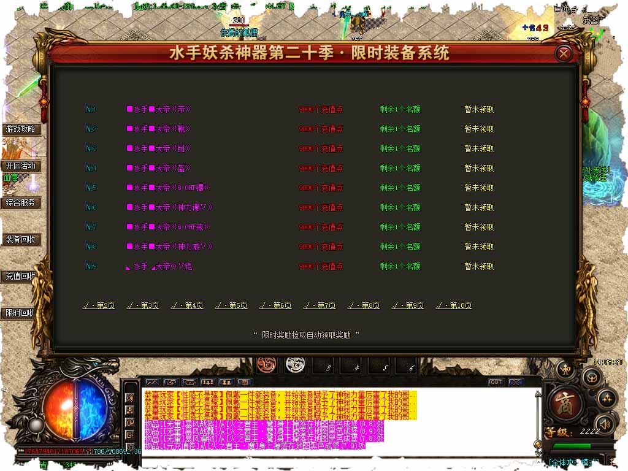Click the chat scrollbar thumb knob
The height and width of the screenshot is (471, 628).
[x=538, y=444]
